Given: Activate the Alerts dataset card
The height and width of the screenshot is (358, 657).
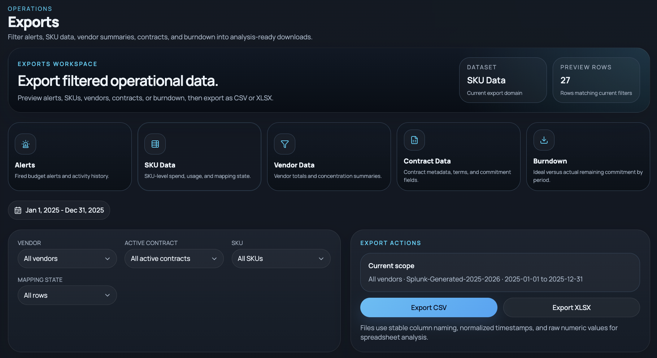Looking at the screenshot, I should (x=70, y=157).
